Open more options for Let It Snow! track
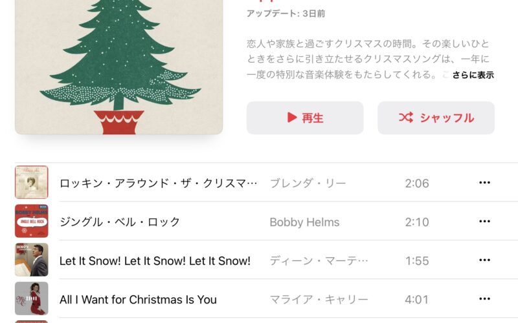Screen dimensions: 518x323 click(484, 260)
